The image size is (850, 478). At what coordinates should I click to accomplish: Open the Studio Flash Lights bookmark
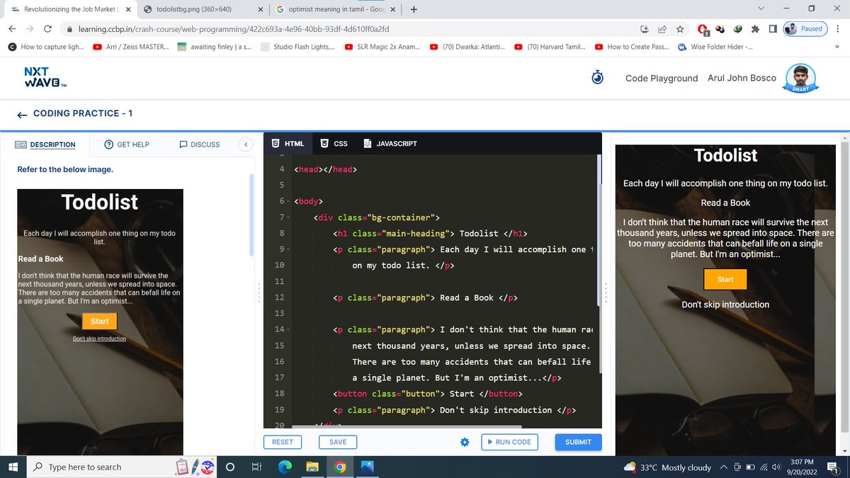[297, 47]
